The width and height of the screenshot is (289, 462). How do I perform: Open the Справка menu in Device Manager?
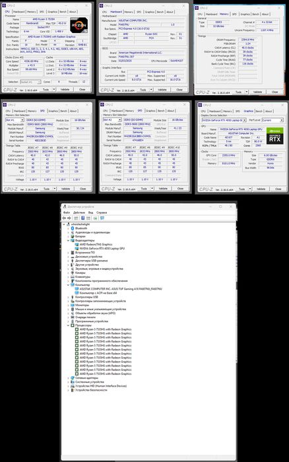pyautogui.click(x=102, y=213)
